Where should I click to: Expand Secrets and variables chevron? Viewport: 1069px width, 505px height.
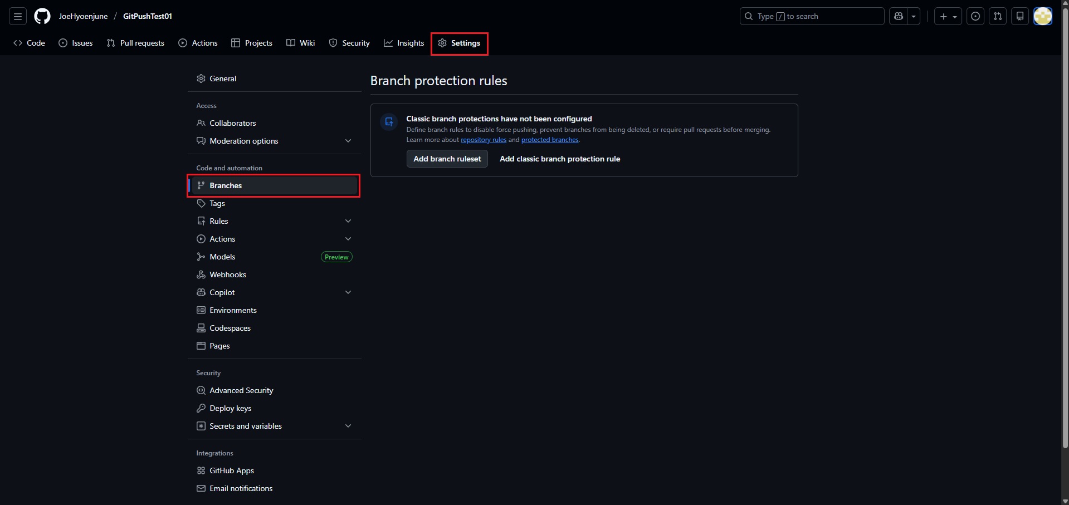click(x=348, y=426)
